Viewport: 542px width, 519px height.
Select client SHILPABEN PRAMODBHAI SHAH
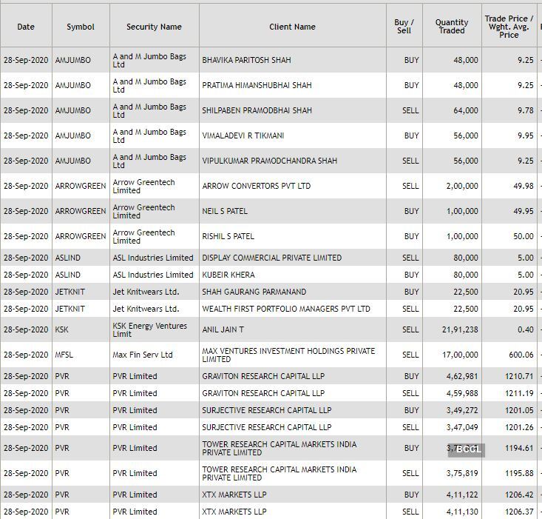pos(257,110)
